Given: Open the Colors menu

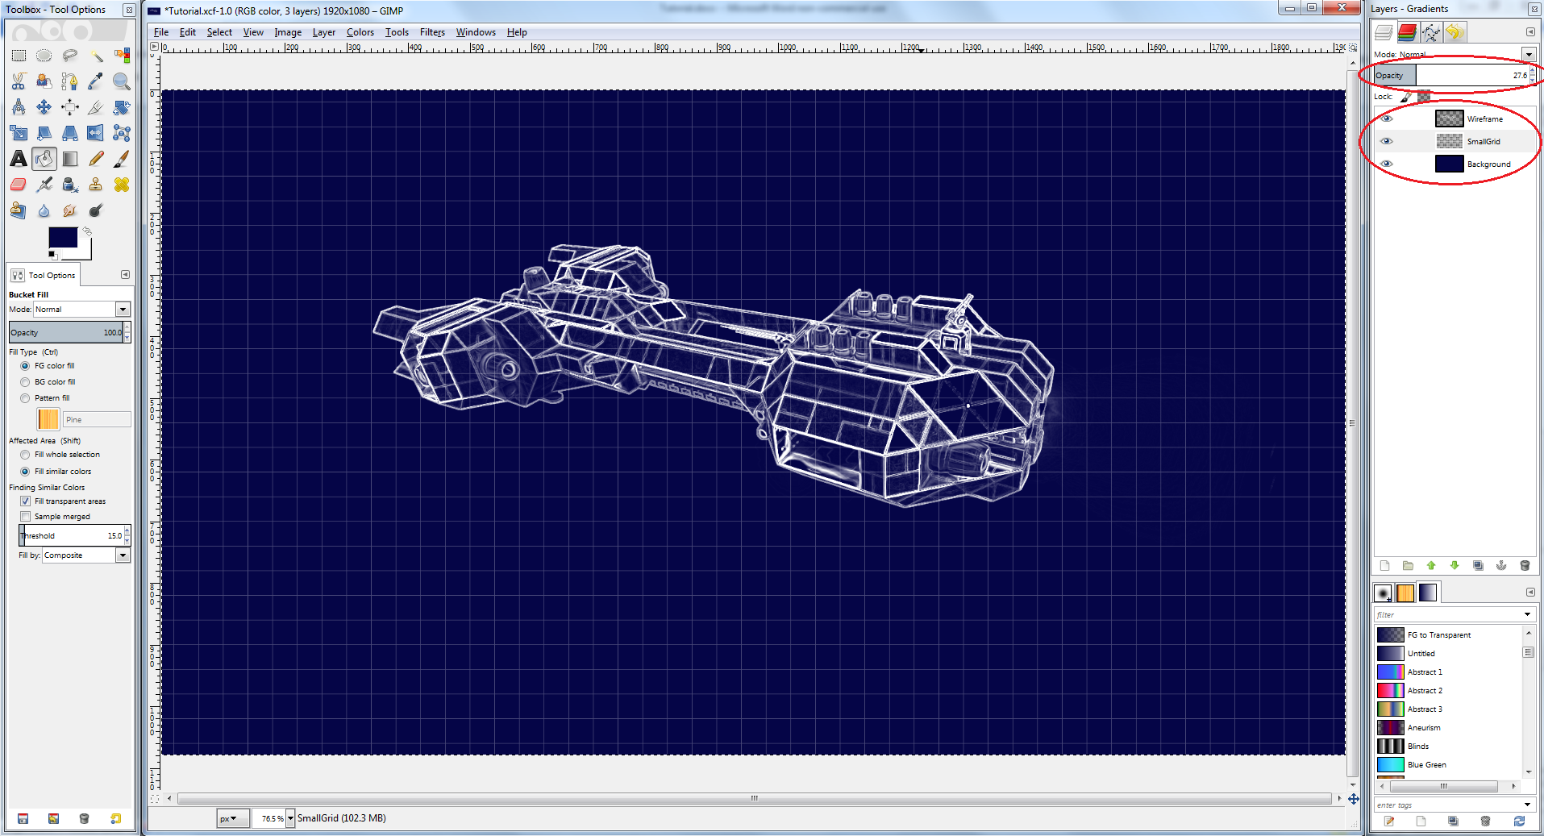Looking at the screenshot, I should point(360,32).
